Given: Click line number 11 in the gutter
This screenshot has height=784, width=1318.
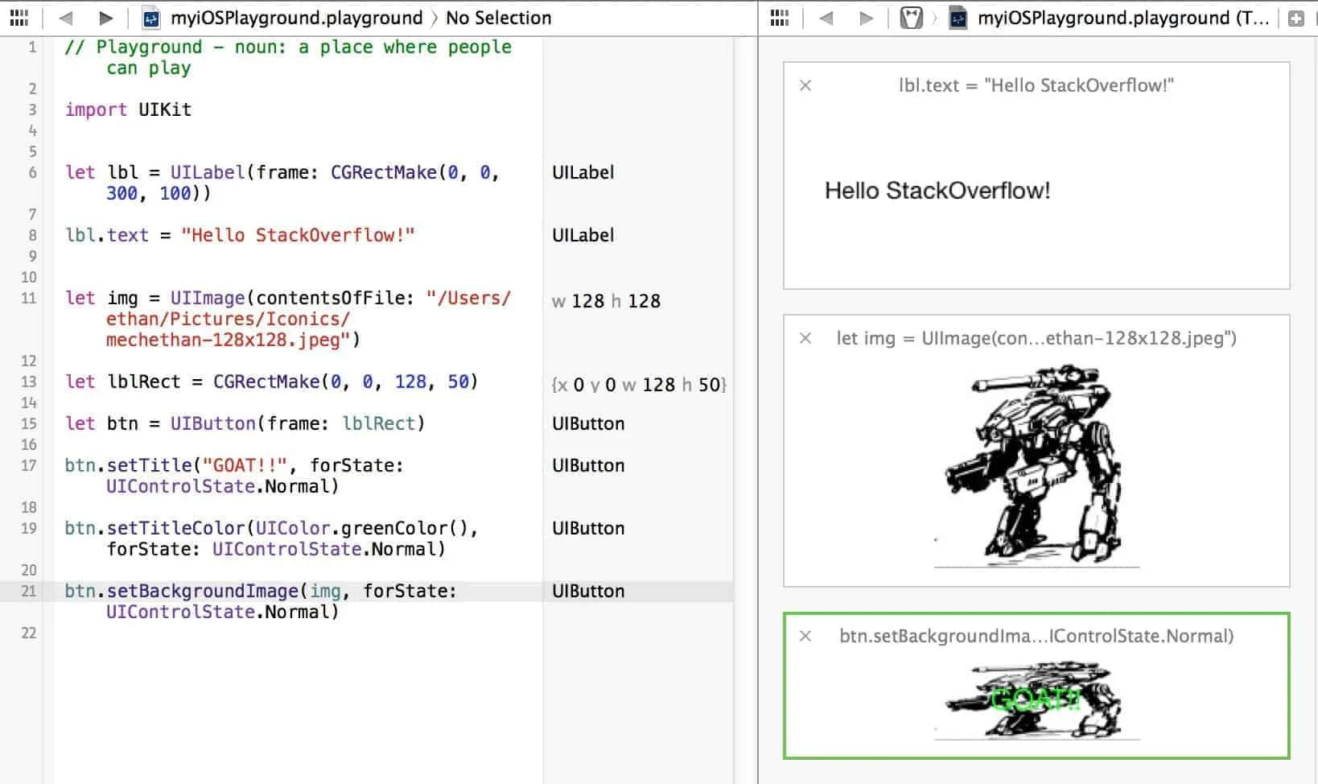Looking at the screenshot, I should click(x=29, y=298).
